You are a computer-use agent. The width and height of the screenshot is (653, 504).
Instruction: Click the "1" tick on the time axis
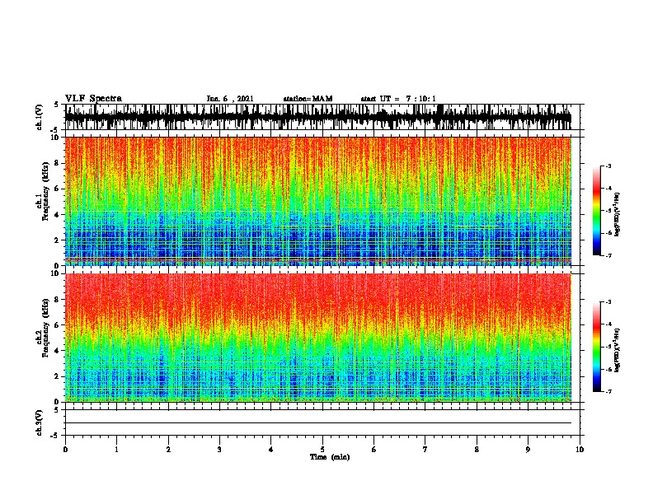point(116,449)
